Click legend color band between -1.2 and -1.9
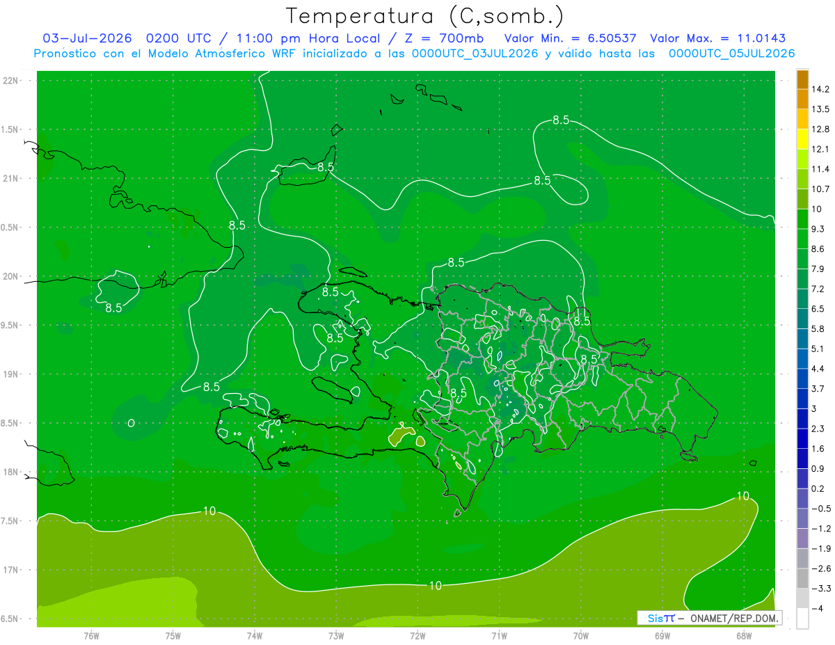 point(802,539)
